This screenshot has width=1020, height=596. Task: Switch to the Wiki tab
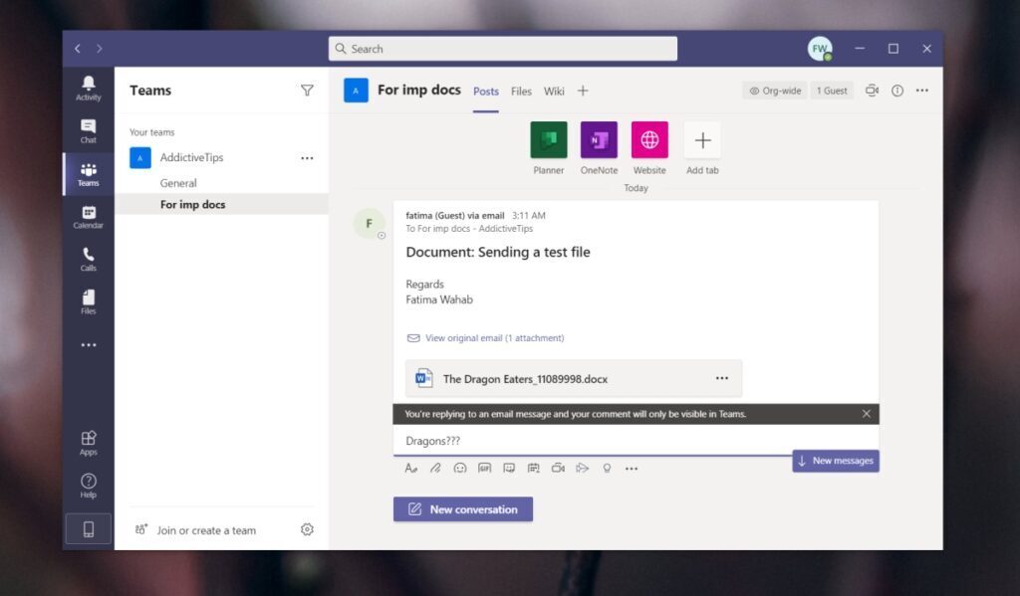point(554,91)
